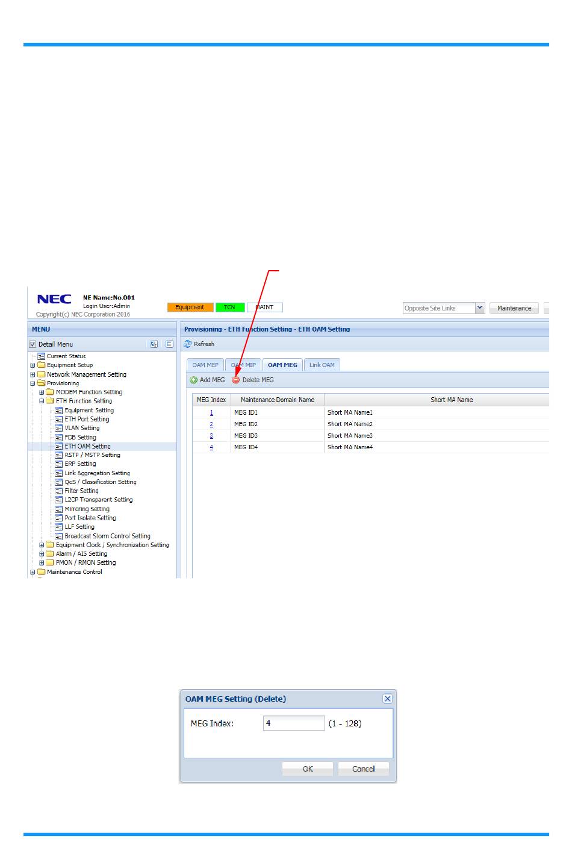Switch to the Link OAM tab
572x856 pixels.
322,365
